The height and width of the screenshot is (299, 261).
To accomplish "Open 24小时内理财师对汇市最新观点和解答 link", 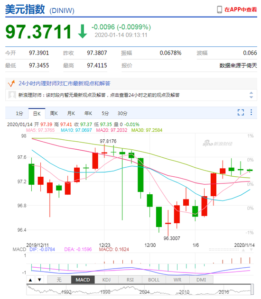I will [x=65, y=83].
